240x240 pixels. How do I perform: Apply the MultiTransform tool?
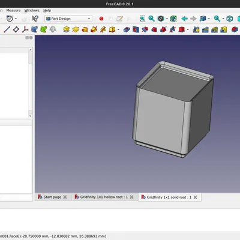[224, 29]
